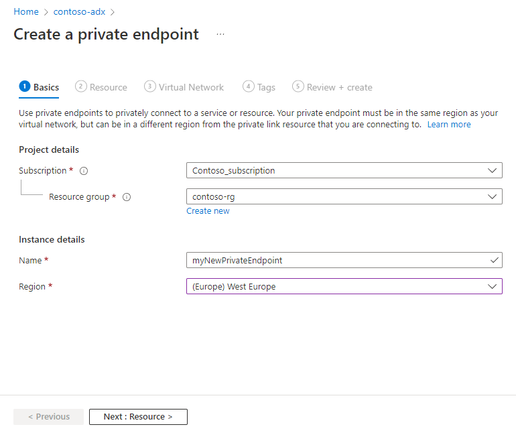Expand the Subscription dropdown
516x439 pixels.
pyautogui.click(x=344, y=170)
